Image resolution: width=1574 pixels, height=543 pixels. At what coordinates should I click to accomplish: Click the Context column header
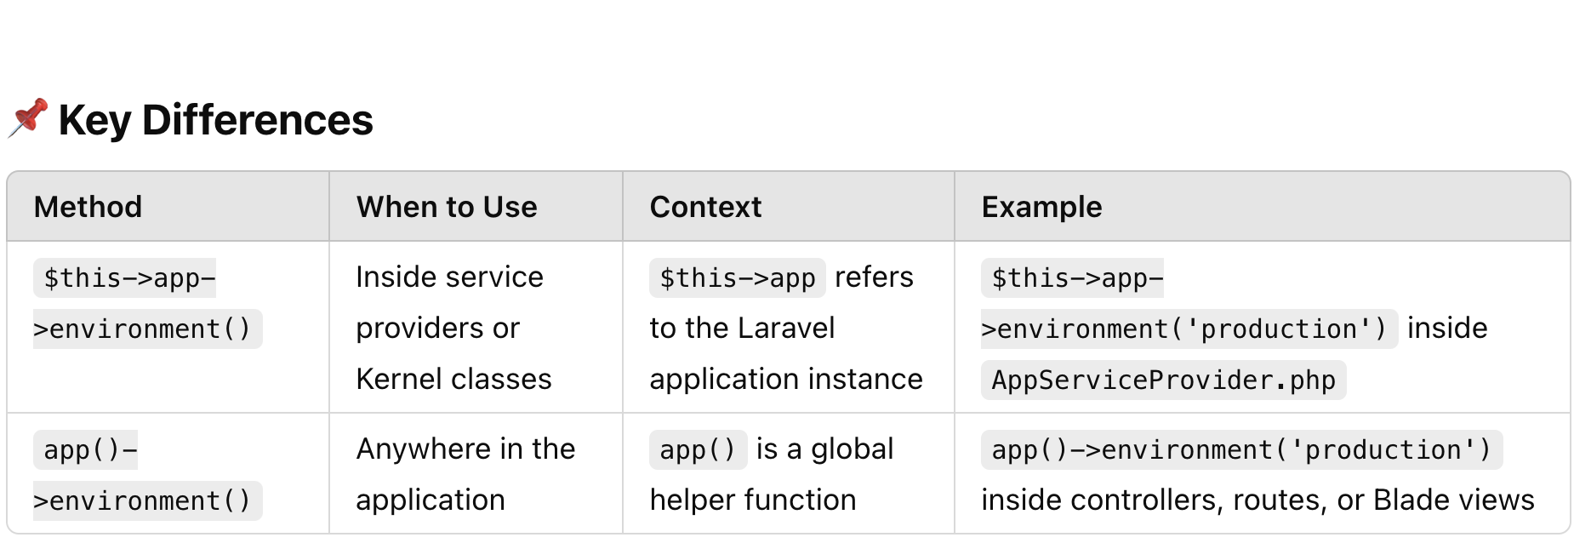(705, 207)
